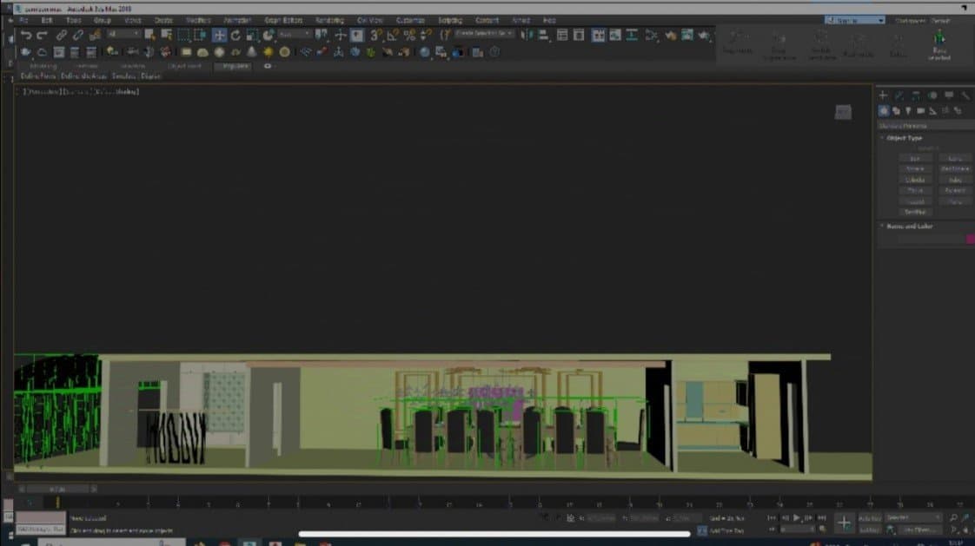Toggle the Percent Snap button

click(x=409, y=36)
